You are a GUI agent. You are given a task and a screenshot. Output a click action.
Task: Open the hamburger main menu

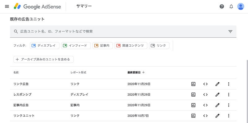coord(7,7)
